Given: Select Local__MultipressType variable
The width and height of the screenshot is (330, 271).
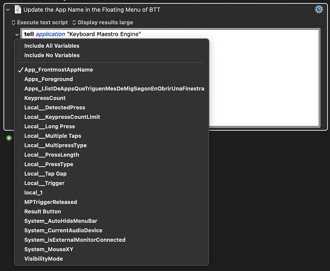Looking at the screenshot, I should click(x=111, y=146).
